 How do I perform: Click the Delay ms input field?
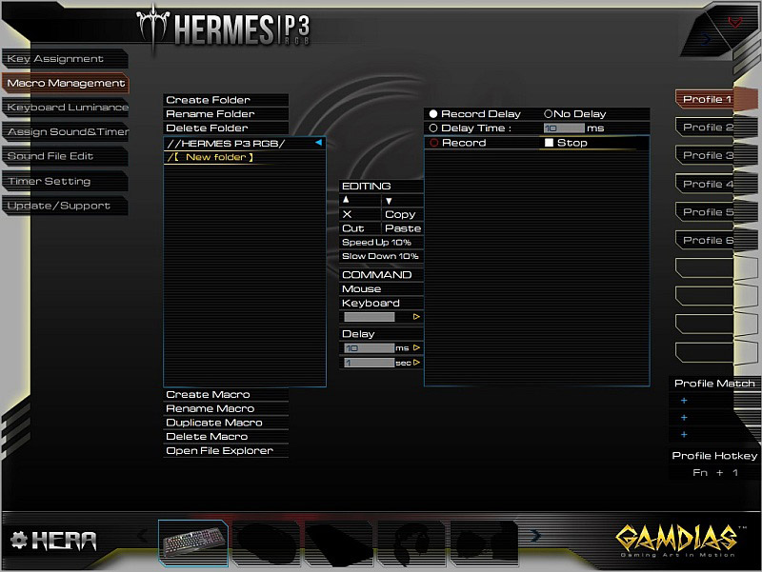tap(370, 348)
